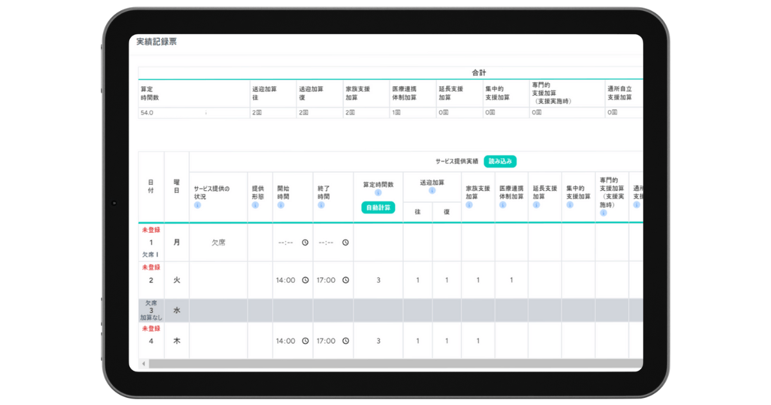This screenshot has width=771, height=405.
Task: Select the 欠席 status cell for Monday
Action: coord(218,242)
